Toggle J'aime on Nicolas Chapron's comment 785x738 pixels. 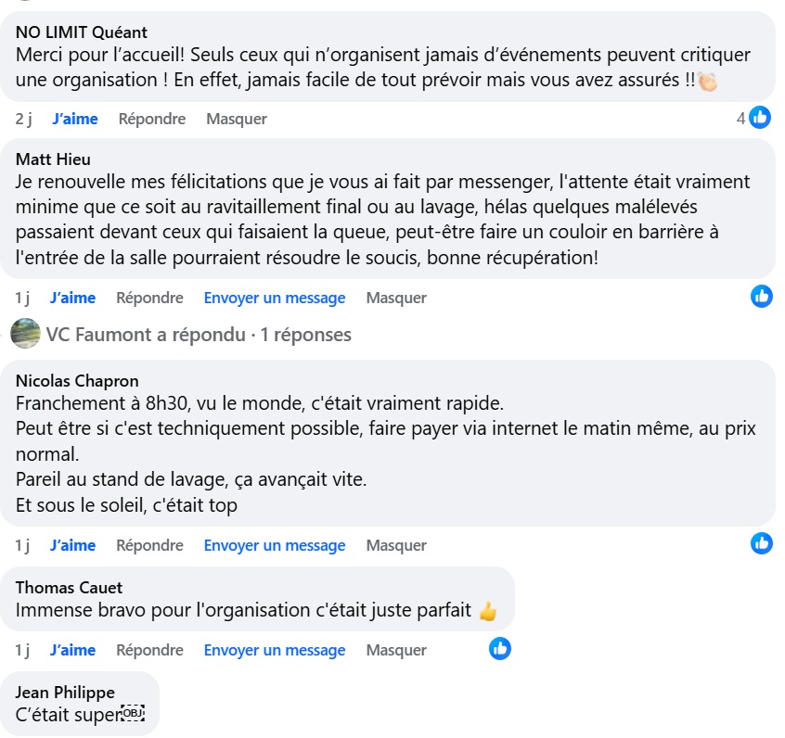coord(72,545)
